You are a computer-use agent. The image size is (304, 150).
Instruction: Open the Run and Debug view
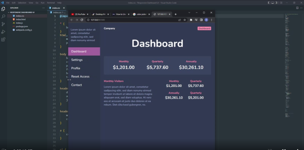3,32
